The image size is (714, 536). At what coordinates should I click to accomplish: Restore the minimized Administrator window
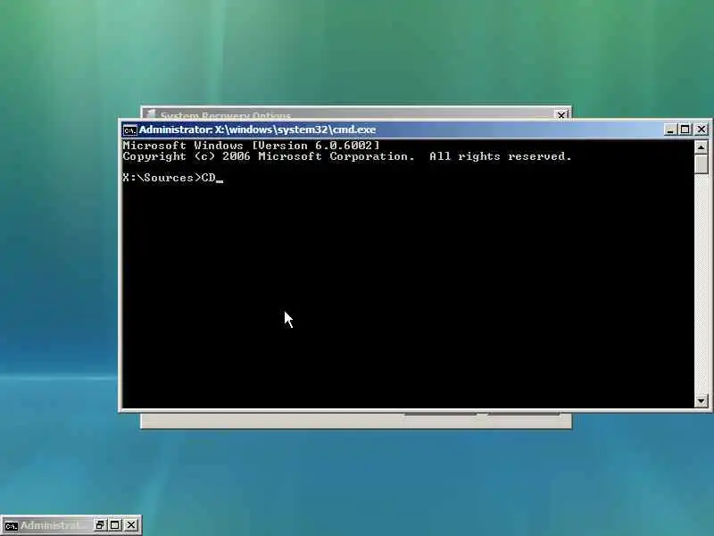click(100, 525)
